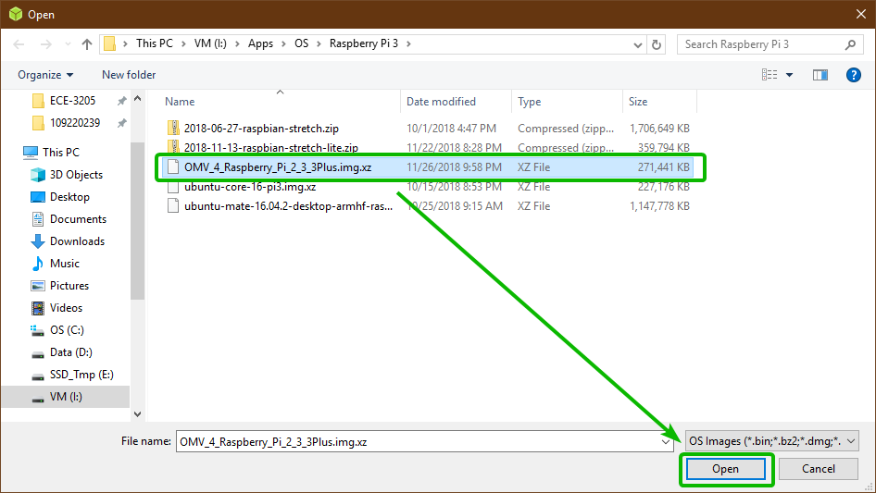
Task: Open Videos in sidebar
Action: pyautogui.click(x=66, y=308)
